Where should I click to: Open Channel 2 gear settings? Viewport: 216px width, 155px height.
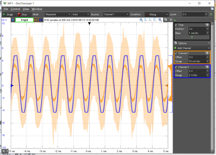click(x=207, y=67)
